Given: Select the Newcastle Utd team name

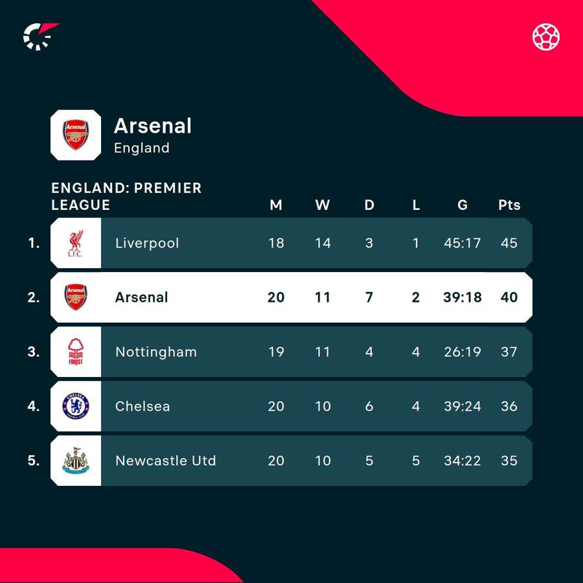Looking at the screenshot, I should click(x=166, y=461).
